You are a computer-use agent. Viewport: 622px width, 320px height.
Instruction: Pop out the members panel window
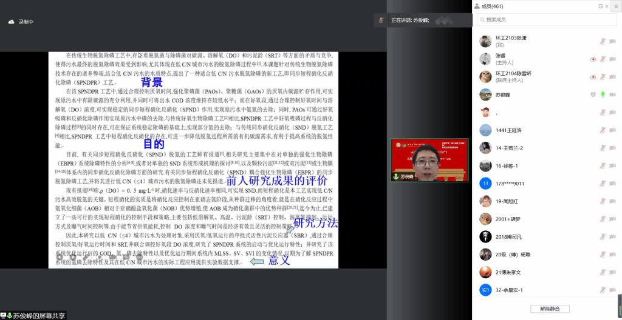600,6
